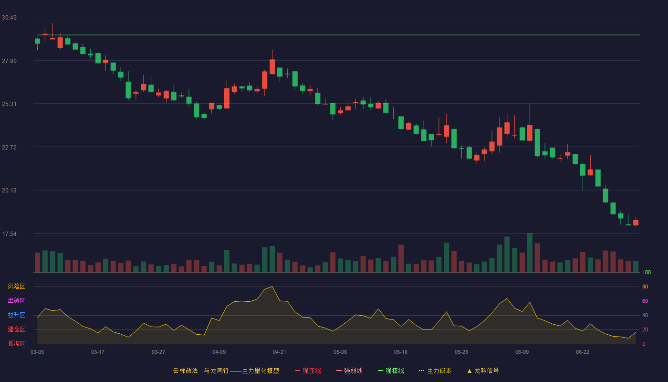
Task: Click the 低吸区 zone label
Action: point(16,344)
